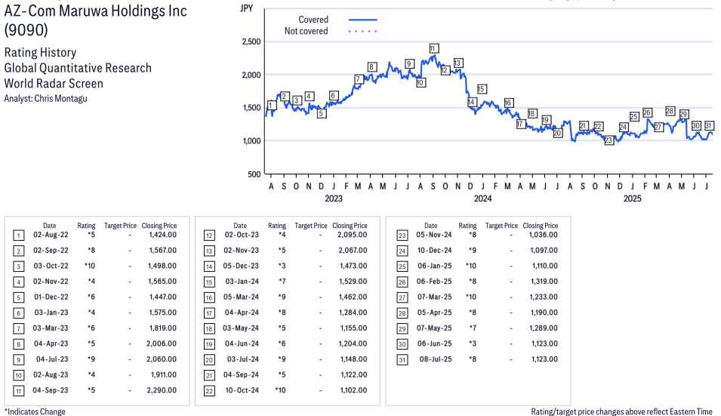This screenshot has height=416, width=721.
Task: Click the date 06-Jan-25
Action: (435, 267)
